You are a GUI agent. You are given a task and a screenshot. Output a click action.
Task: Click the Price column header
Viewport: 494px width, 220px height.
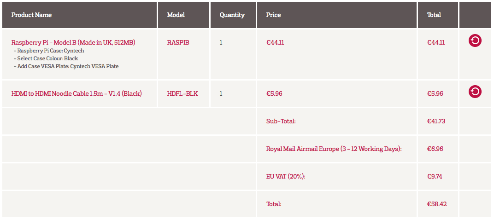(273, 15)
